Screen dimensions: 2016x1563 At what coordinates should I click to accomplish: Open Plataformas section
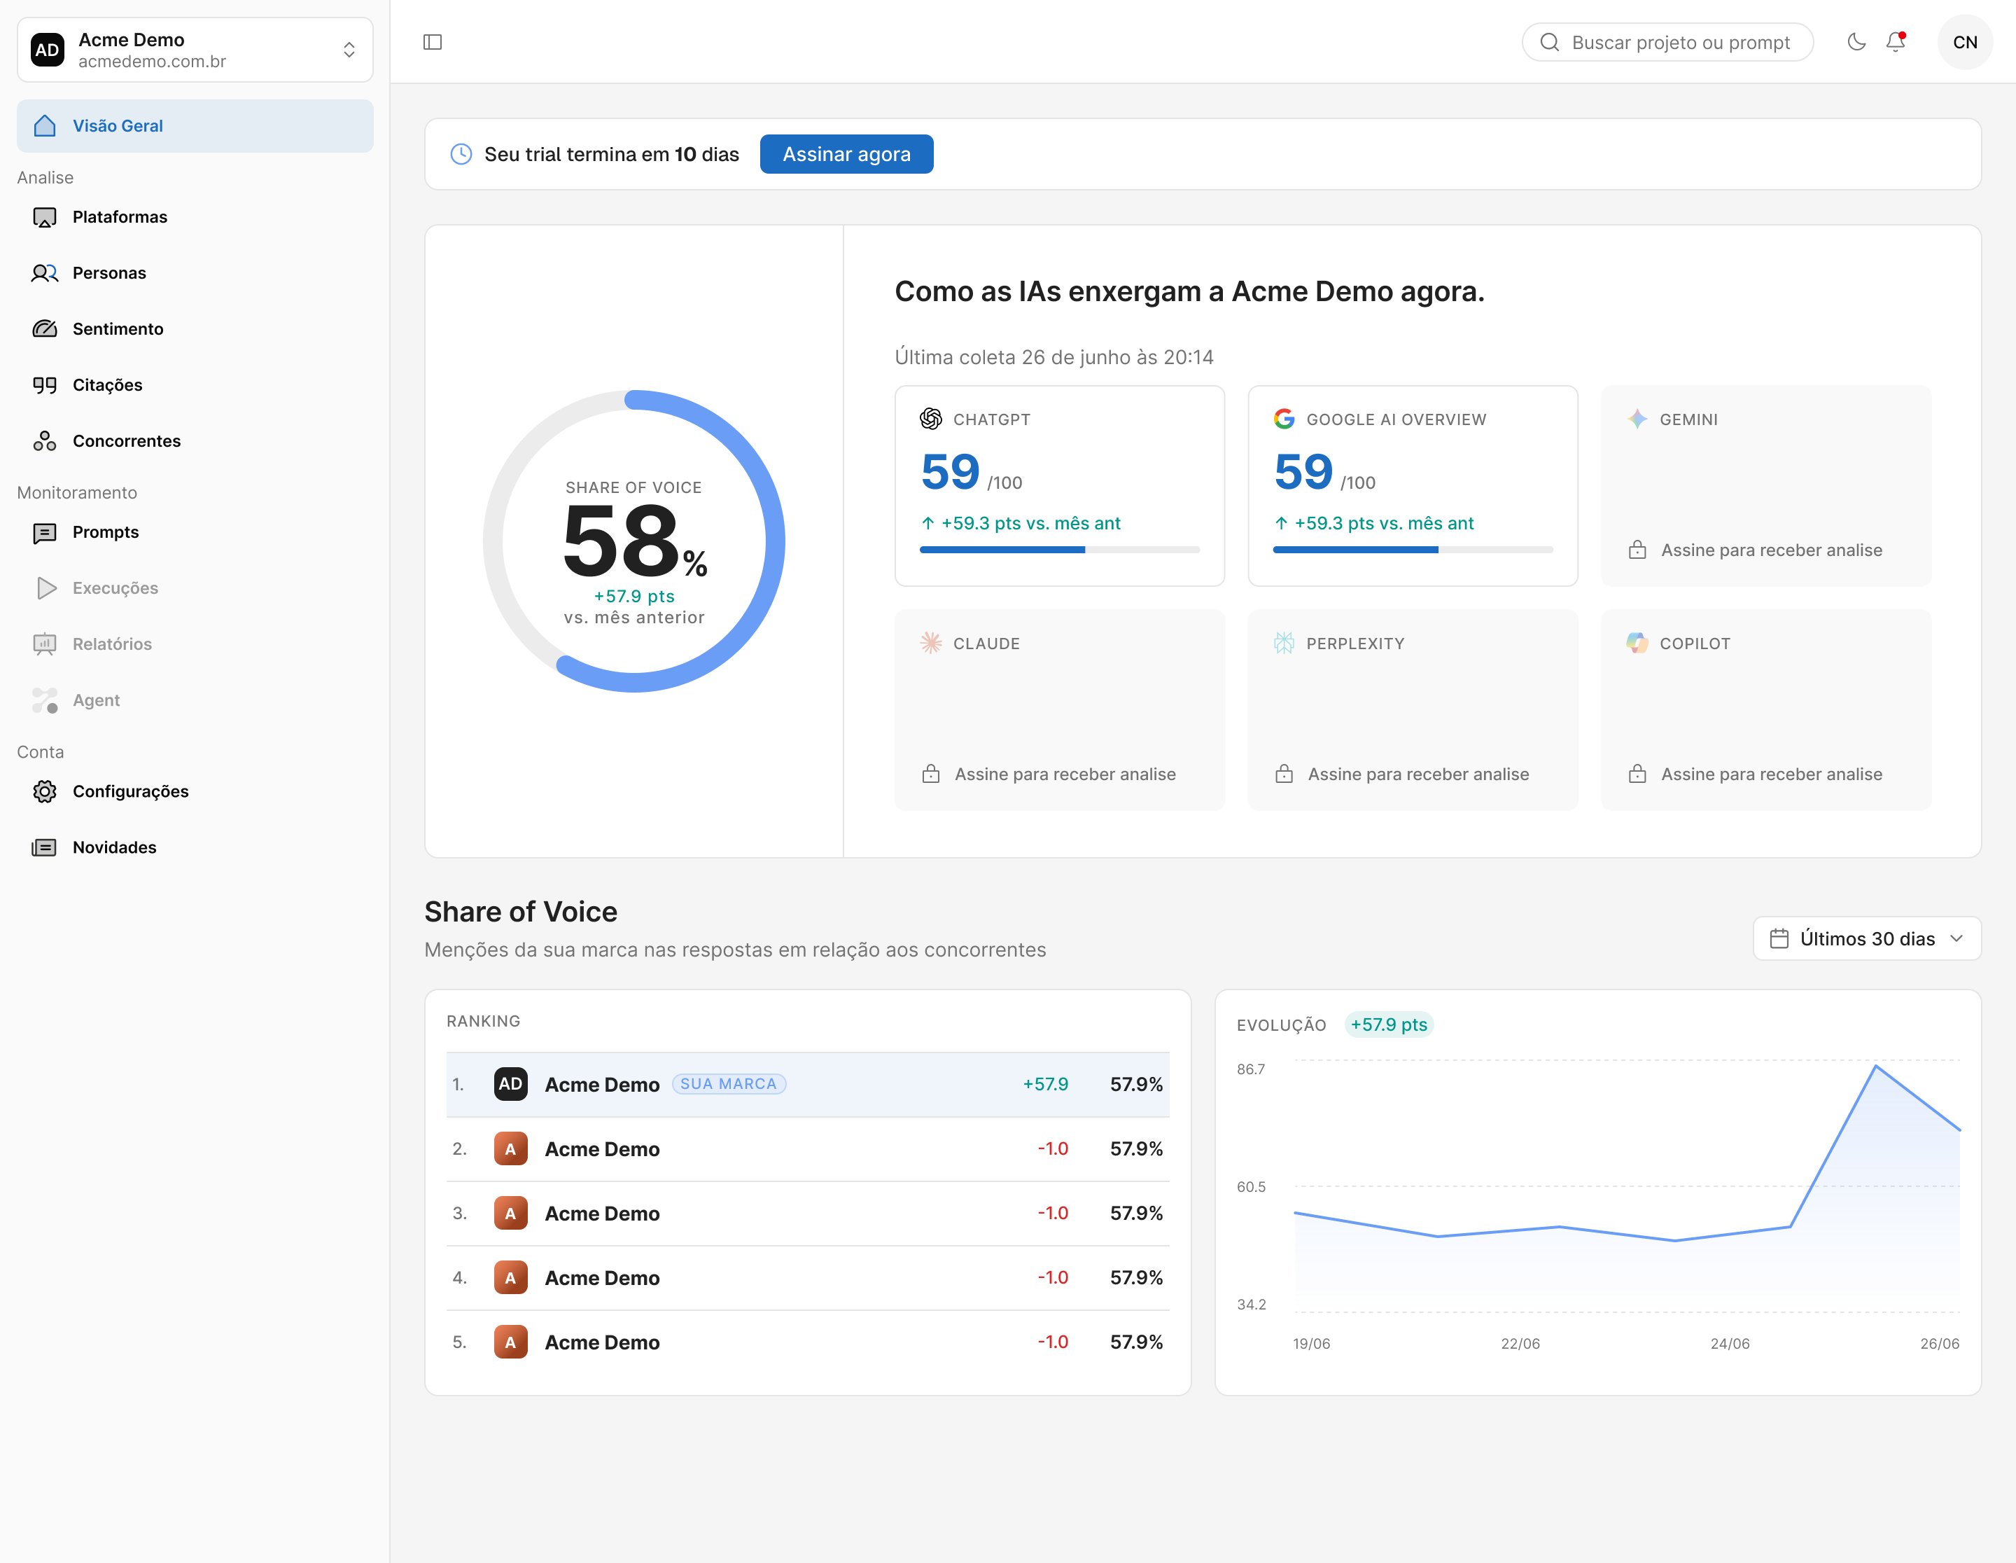[x=195, y=217]
